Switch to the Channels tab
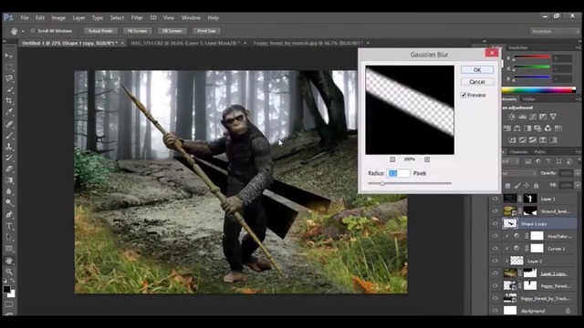The width and height of the screenshot is (584, 328). [519, 152]
